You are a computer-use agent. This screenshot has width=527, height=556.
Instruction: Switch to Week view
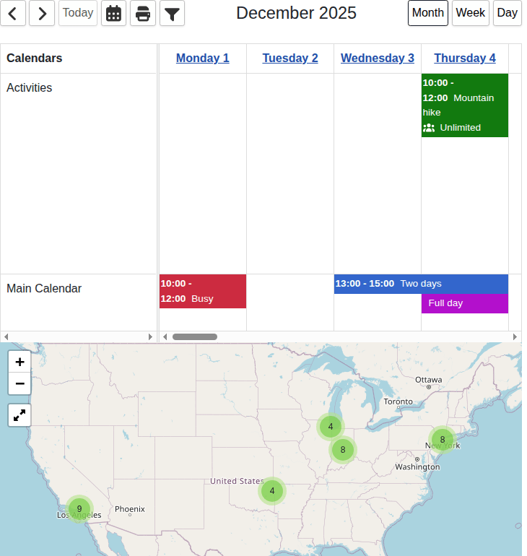(470, 13)
